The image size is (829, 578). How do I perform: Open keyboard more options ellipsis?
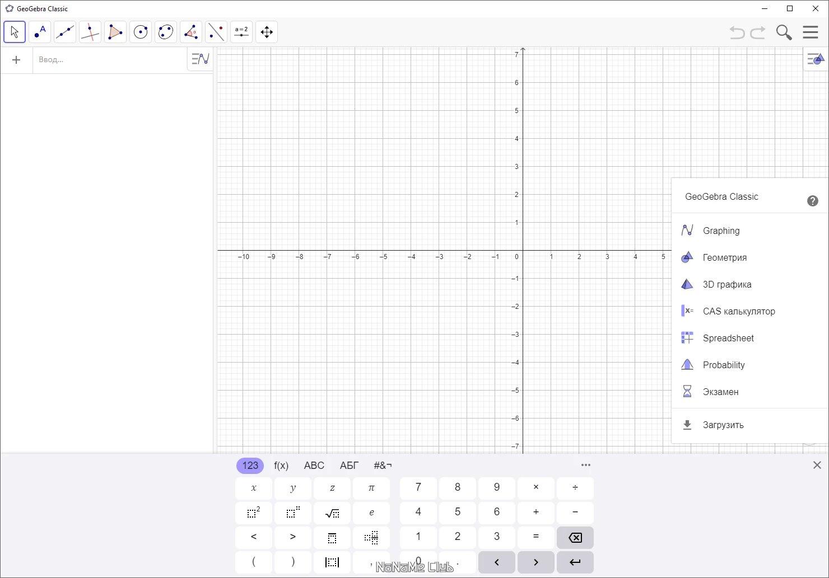click(586, 465)
